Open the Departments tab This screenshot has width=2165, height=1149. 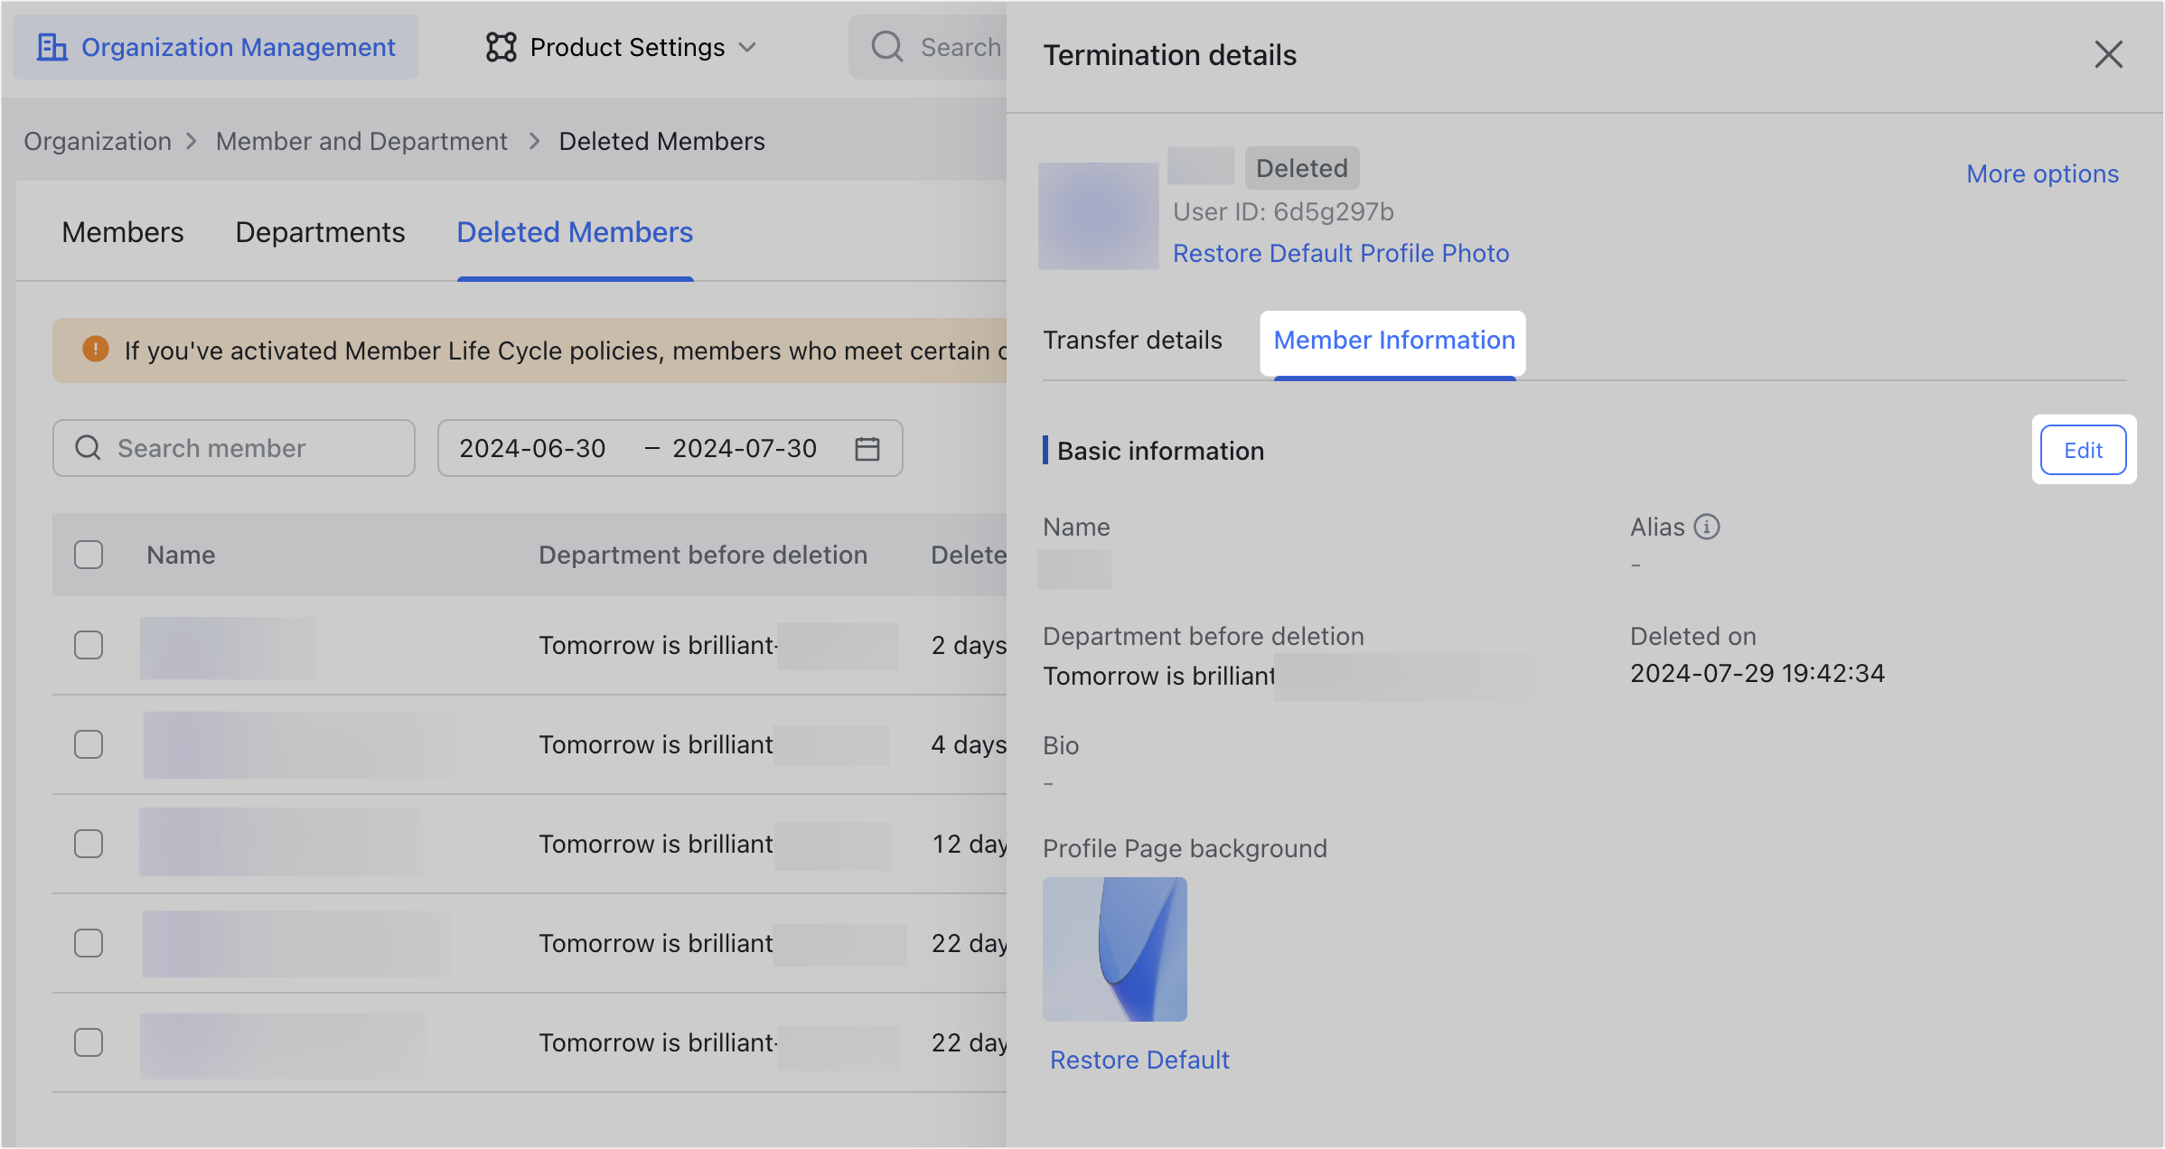(320, 232)
